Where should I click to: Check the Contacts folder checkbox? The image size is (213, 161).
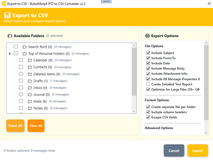point(21,67)
